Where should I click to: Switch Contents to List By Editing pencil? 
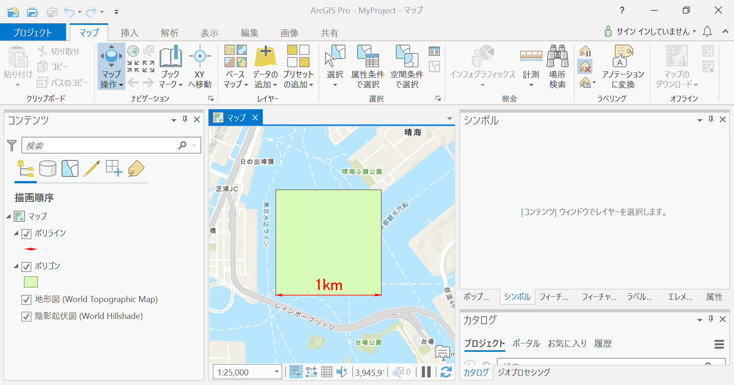tap(92, 168)
